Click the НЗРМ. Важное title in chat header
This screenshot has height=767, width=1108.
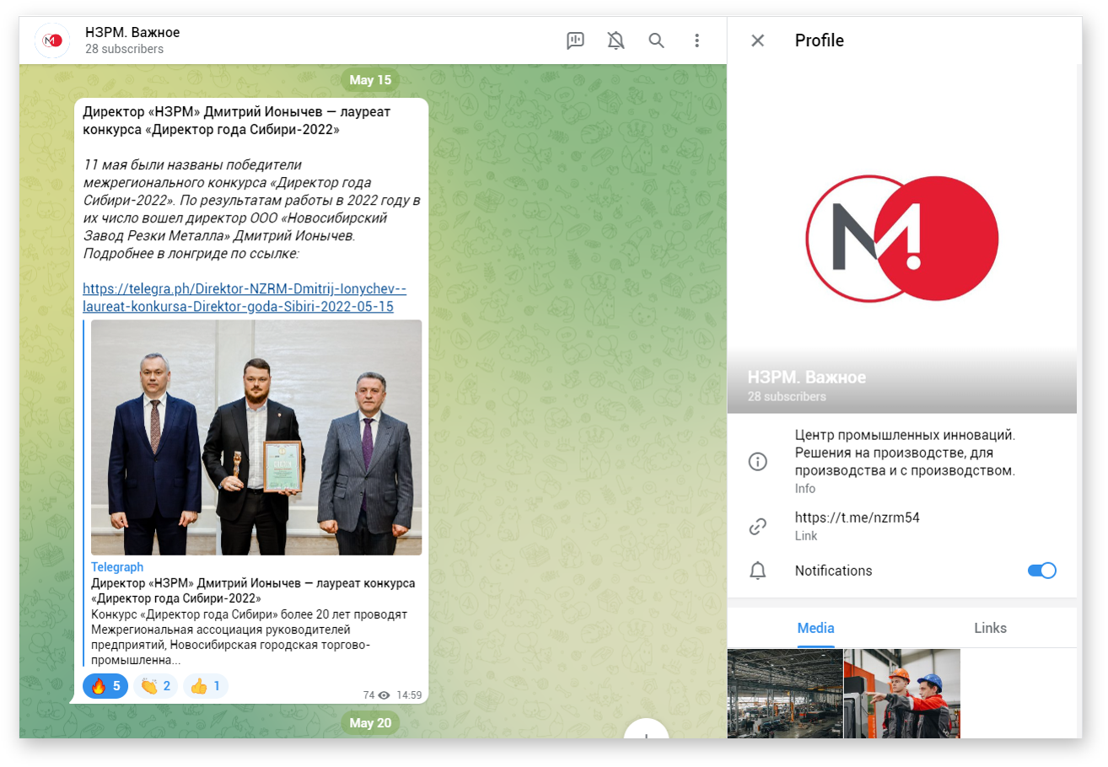pos(132,32)
